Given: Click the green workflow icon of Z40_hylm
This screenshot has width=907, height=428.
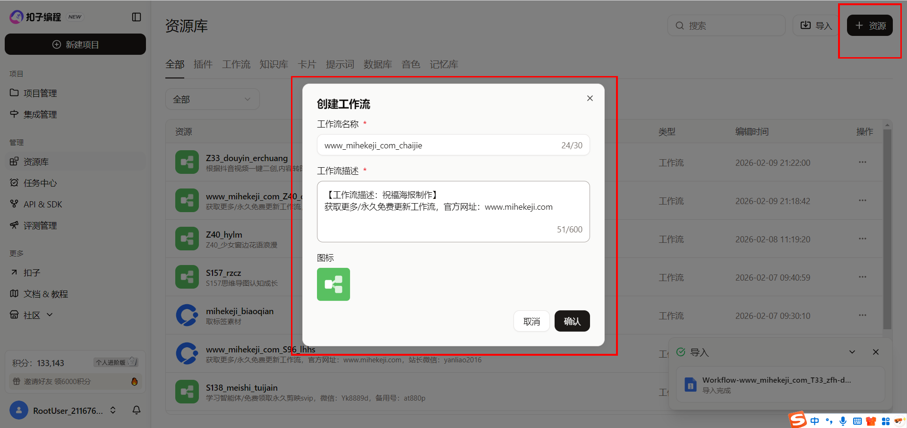Looking at the screenshot, I should [x=187, y=239].
